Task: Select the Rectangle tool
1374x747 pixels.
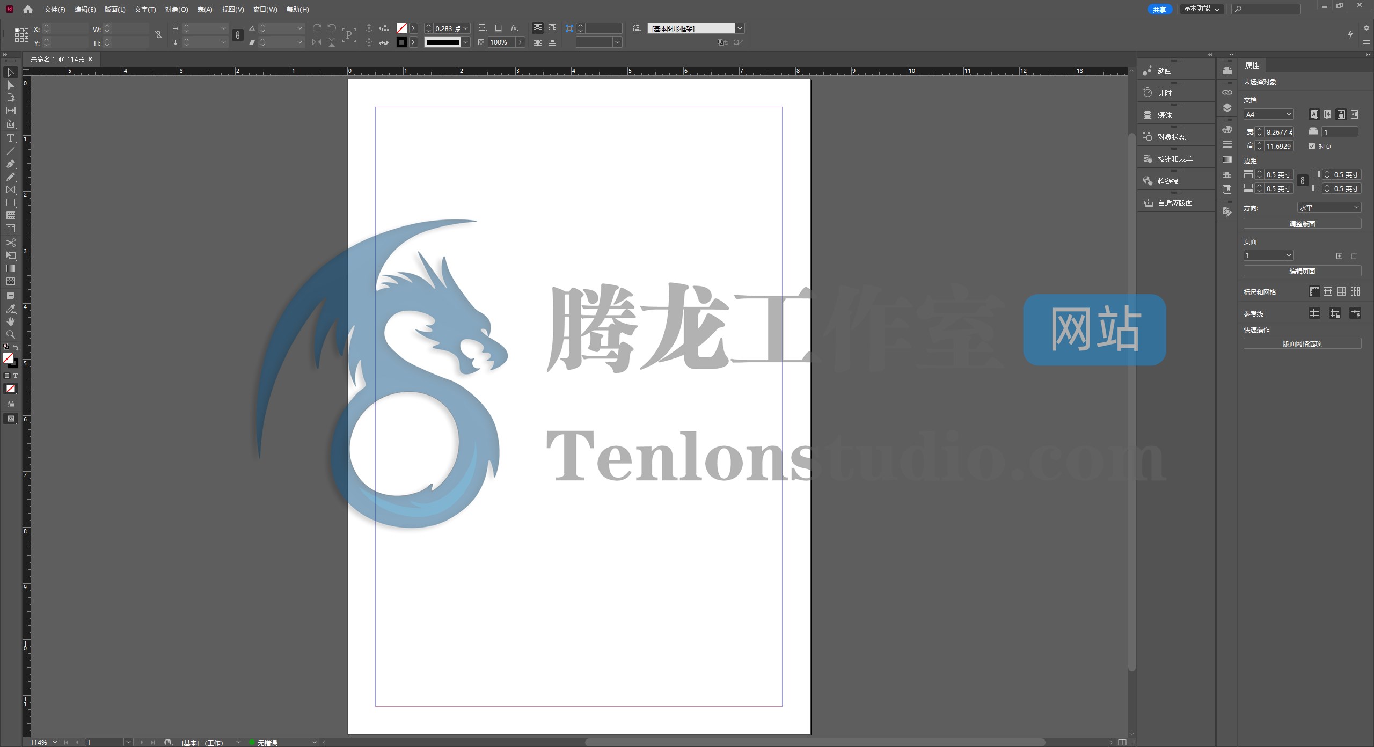Action: coord(11,202)
